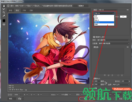The height and width of the screenshot is (102, 132).
Task: Click the info hint icon
Action: [x=8, y=6]
